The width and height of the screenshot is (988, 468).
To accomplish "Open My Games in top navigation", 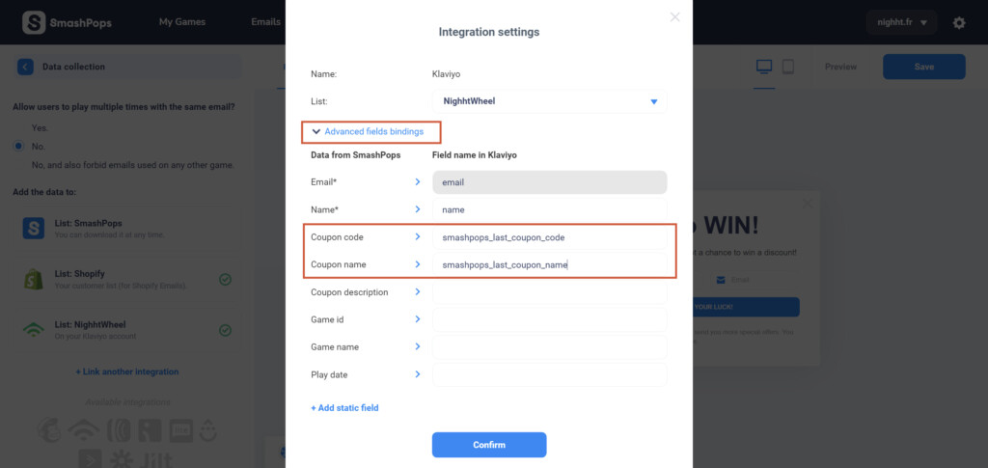I will tap(182, 22).
